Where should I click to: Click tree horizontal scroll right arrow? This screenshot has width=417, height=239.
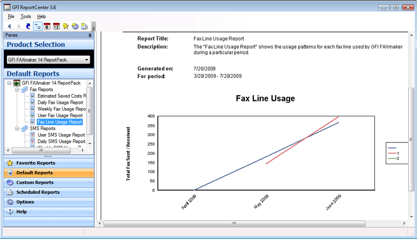pyautogui.click(x=83, y=151)
